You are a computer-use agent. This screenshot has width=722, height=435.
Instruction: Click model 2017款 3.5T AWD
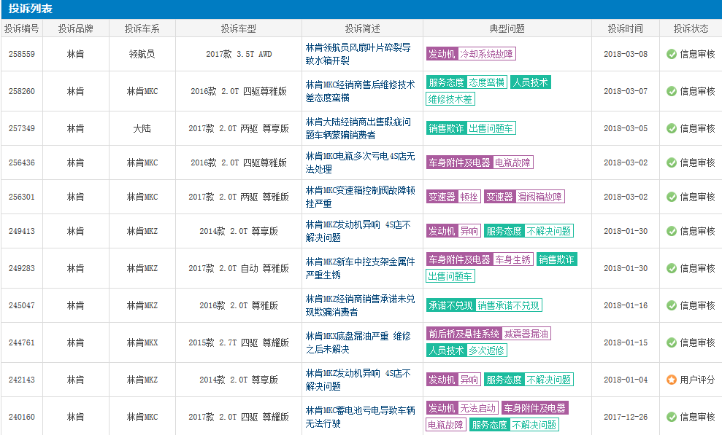(239, 54)
